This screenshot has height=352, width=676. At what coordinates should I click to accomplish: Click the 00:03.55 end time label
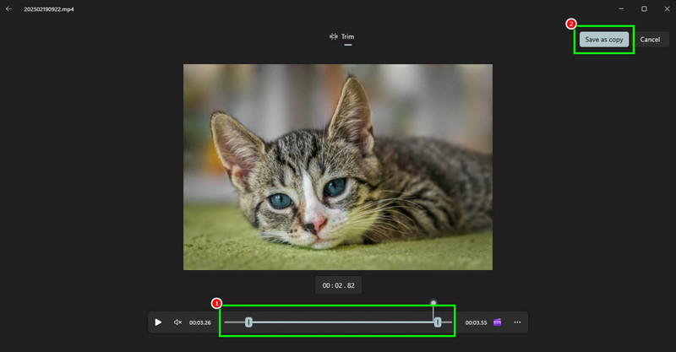[x=476, y=322]
